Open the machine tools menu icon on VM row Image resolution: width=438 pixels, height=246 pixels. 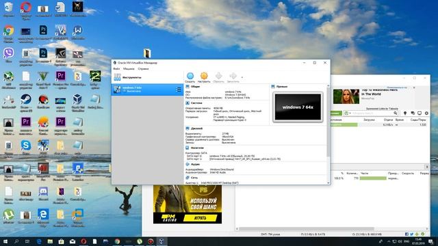[179, 90]
